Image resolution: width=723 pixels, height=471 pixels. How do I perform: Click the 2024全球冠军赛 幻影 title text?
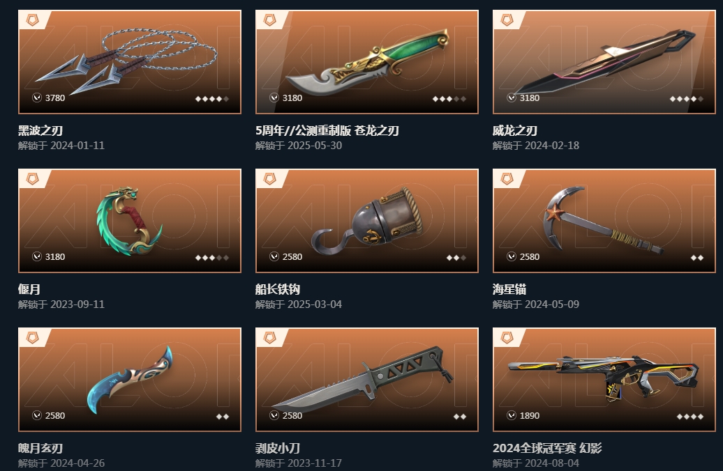(547, 448)
